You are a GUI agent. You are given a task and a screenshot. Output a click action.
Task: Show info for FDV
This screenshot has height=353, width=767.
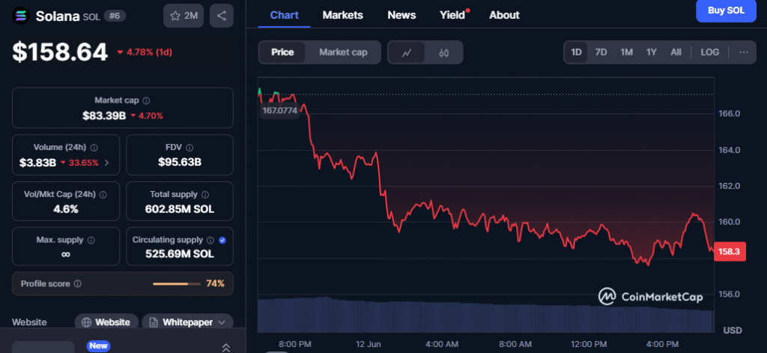190,148
